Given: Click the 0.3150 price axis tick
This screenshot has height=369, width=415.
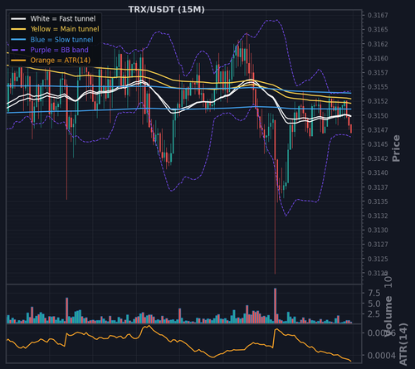Looking at the screenshot, I should click(378, 115).
